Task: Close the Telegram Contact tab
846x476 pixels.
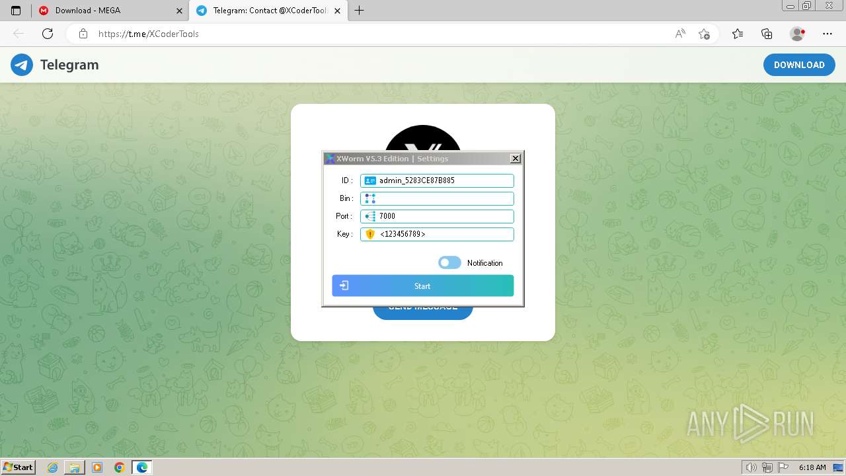Action: pyautogui.click(x=337, y=11)
